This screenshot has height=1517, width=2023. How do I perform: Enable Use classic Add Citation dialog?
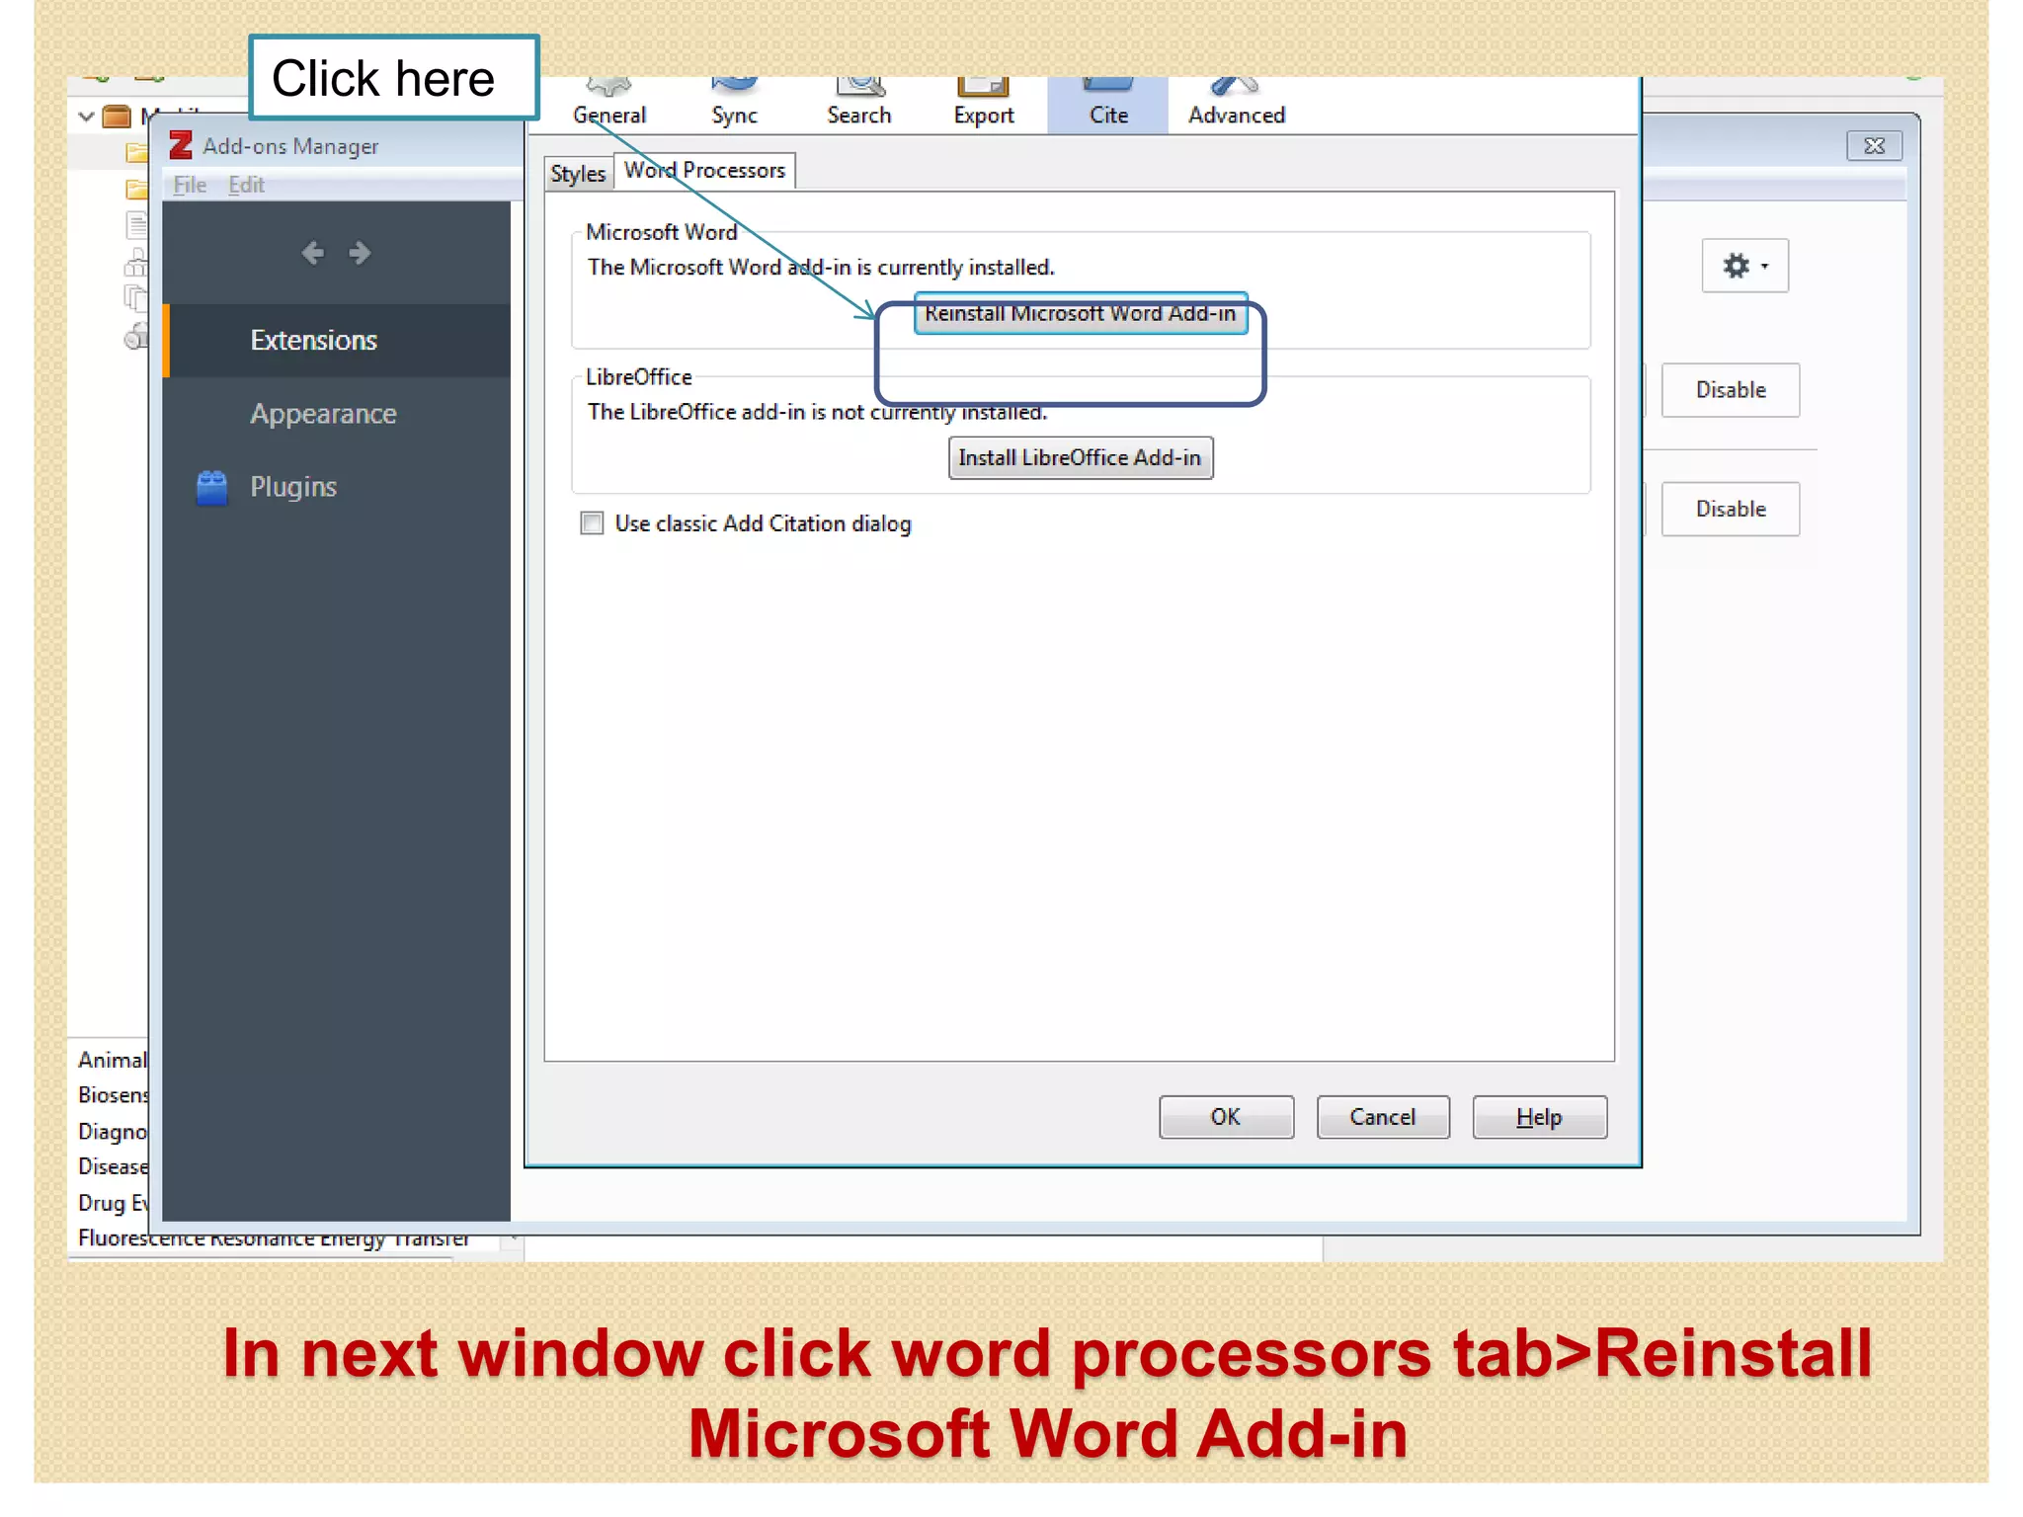593,523
